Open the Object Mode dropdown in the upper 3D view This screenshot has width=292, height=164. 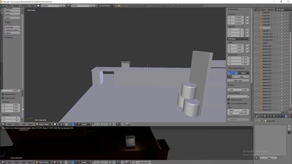[x=44, y=124]
